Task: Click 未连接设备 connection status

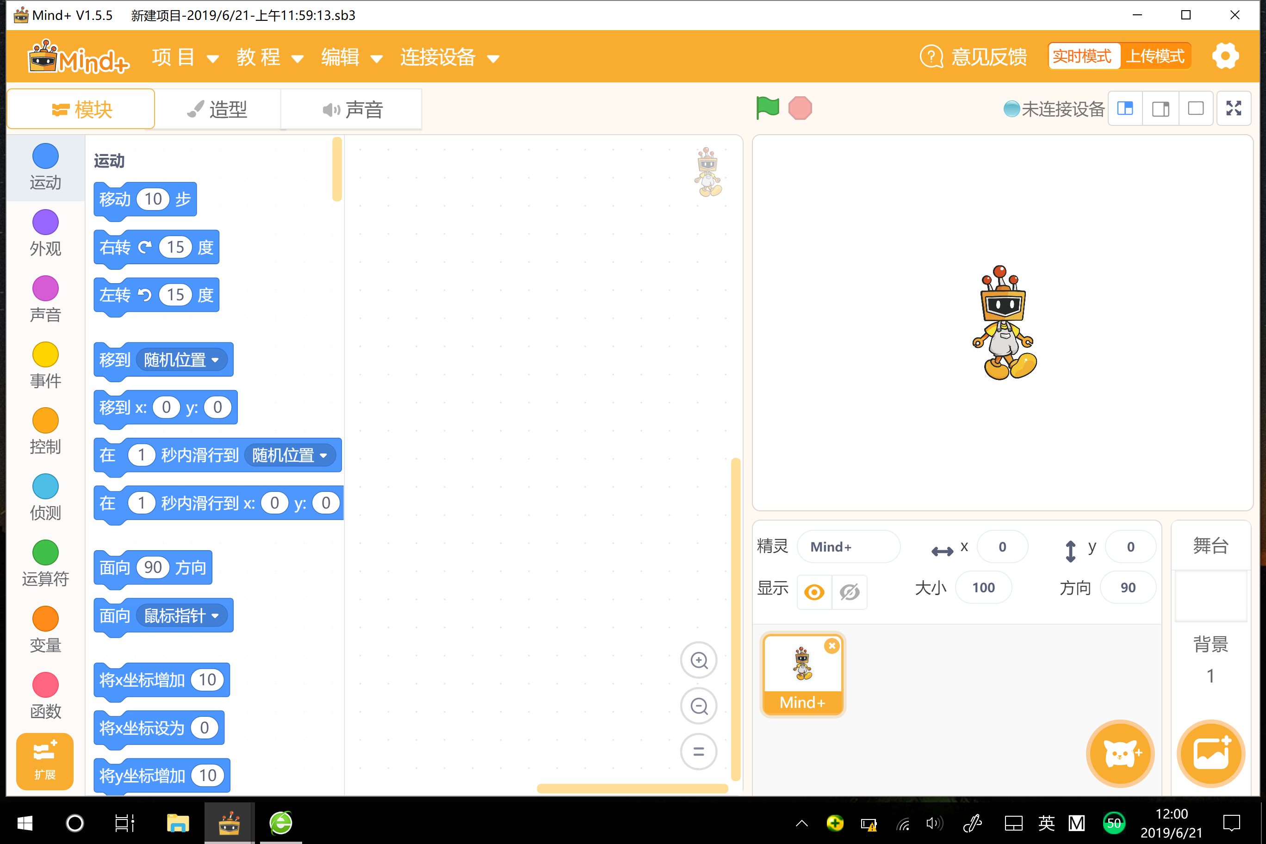Action: 1054,109
